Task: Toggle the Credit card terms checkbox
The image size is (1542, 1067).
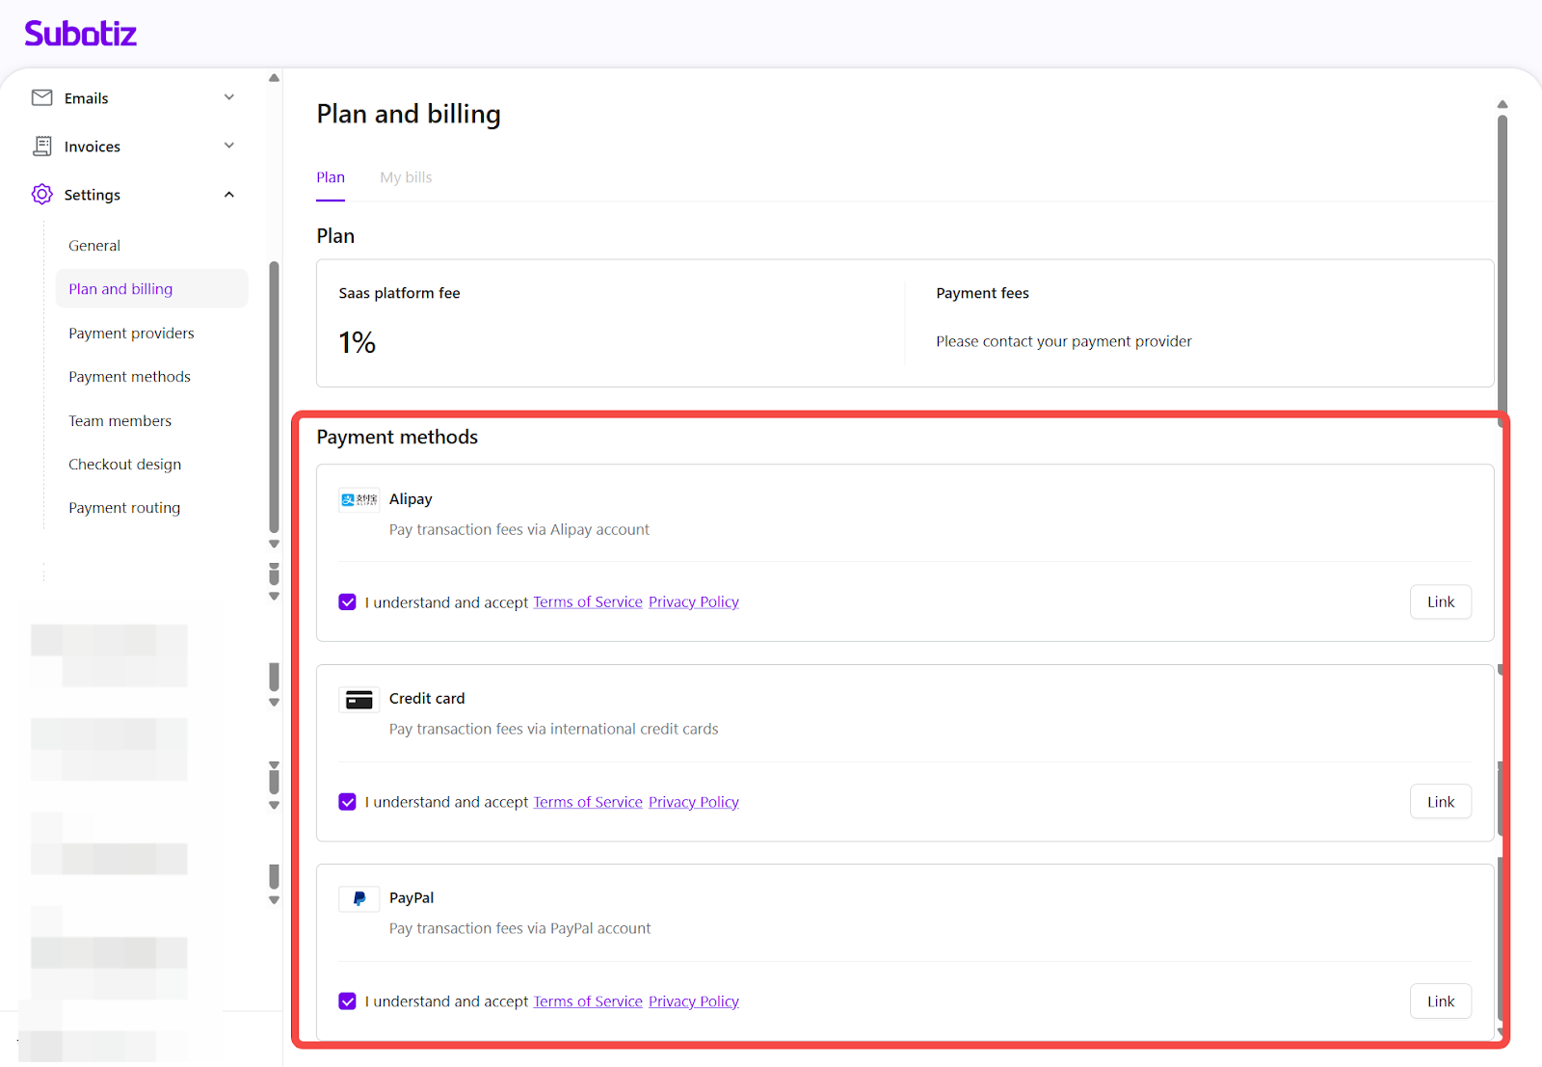Action: [348, 802]
